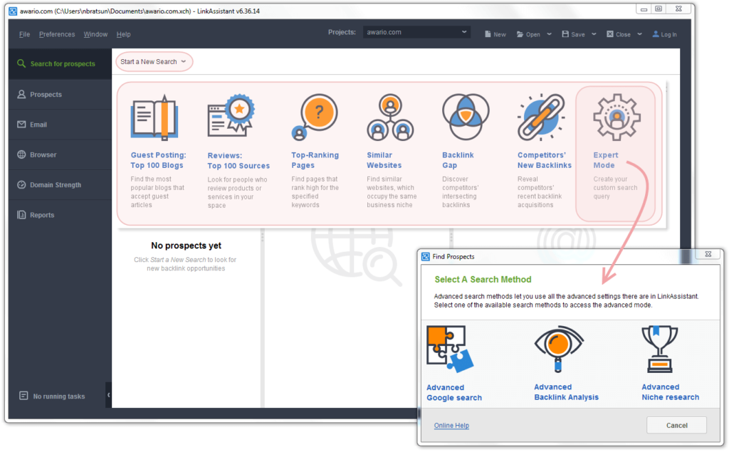
Task: Click Competitors' New Backlinks chain icon
Action: [541, 117]
